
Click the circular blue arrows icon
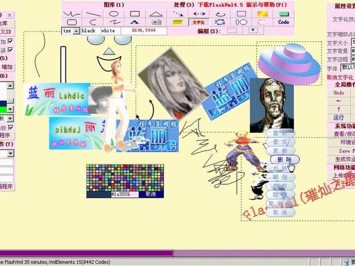tap(220, 22)
